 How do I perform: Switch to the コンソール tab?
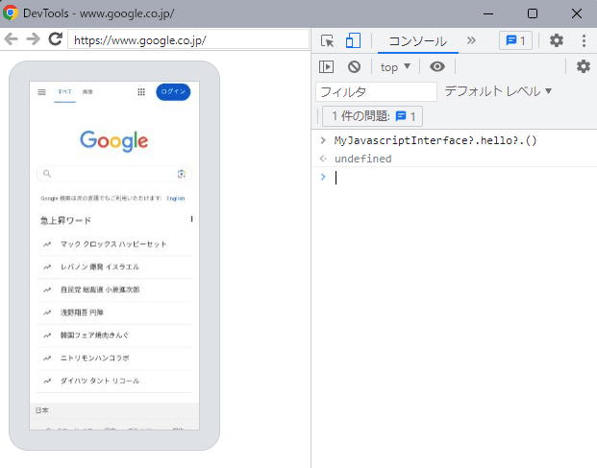point(417,40)
